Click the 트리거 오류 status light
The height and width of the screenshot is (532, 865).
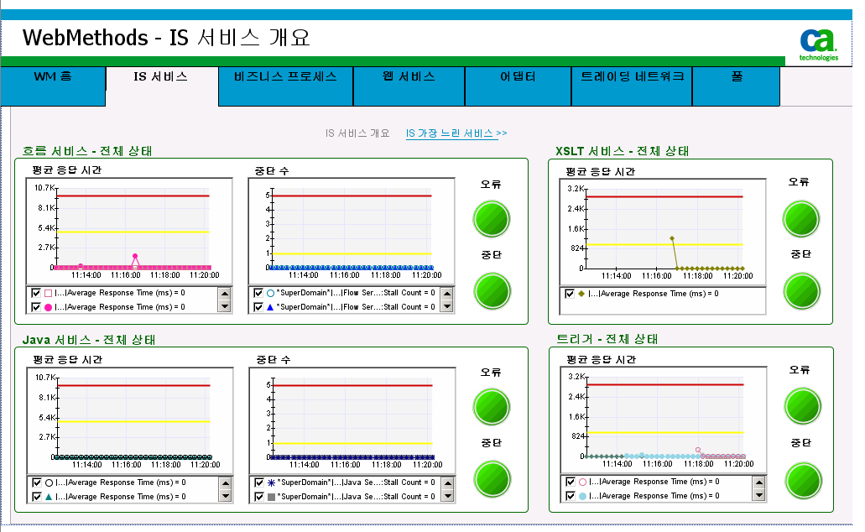[803, 406]
